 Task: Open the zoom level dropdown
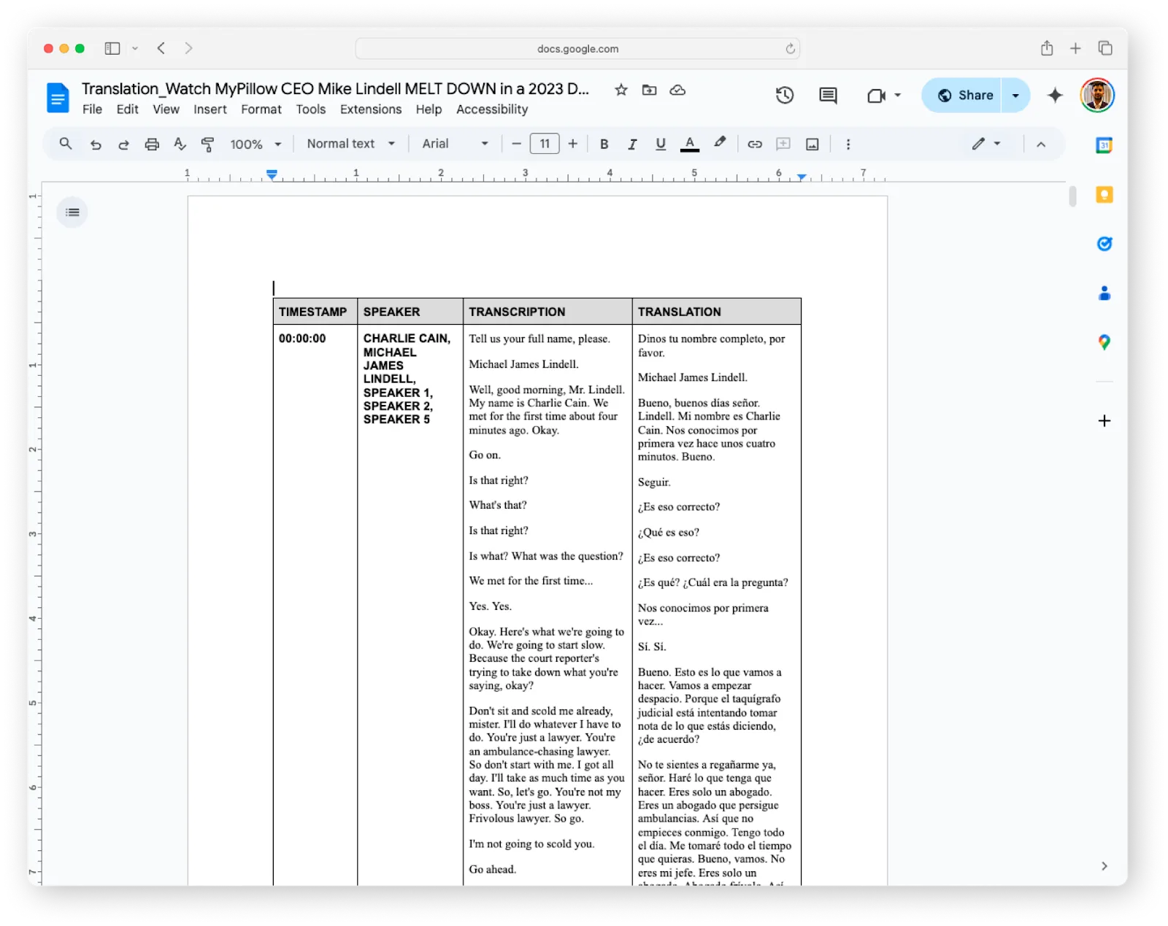pos(255,144)
